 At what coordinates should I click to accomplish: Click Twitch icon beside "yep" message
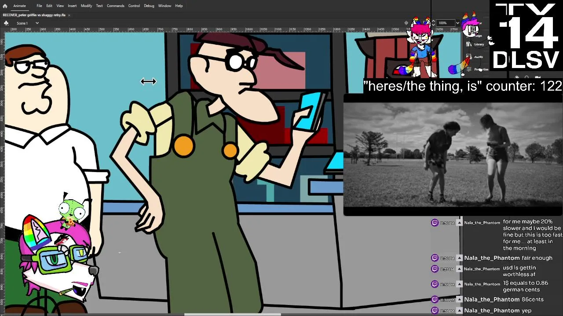(435, 311)
